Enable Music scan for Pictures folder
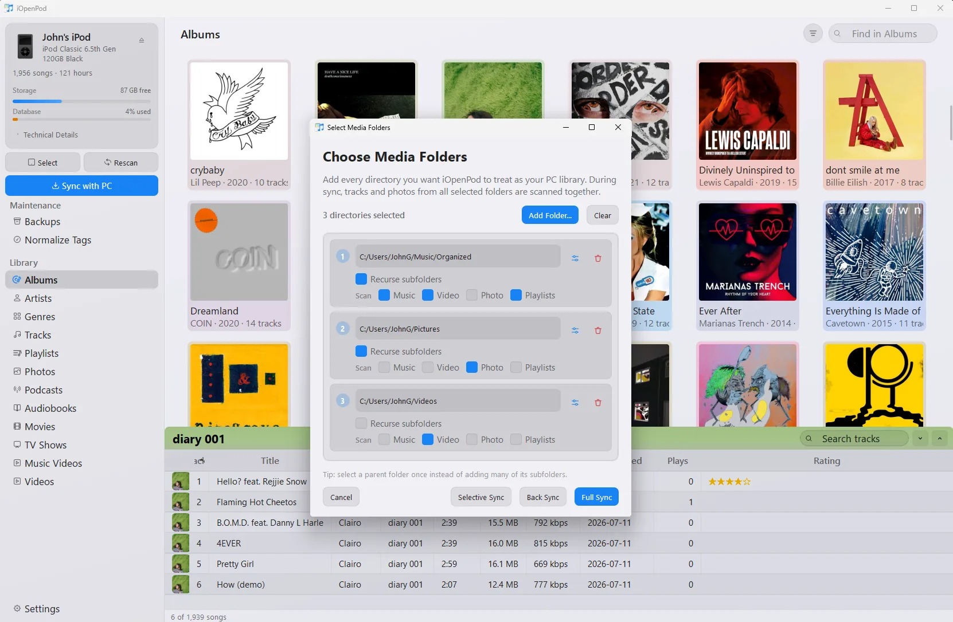953x622 pixels. pos(384,367)
